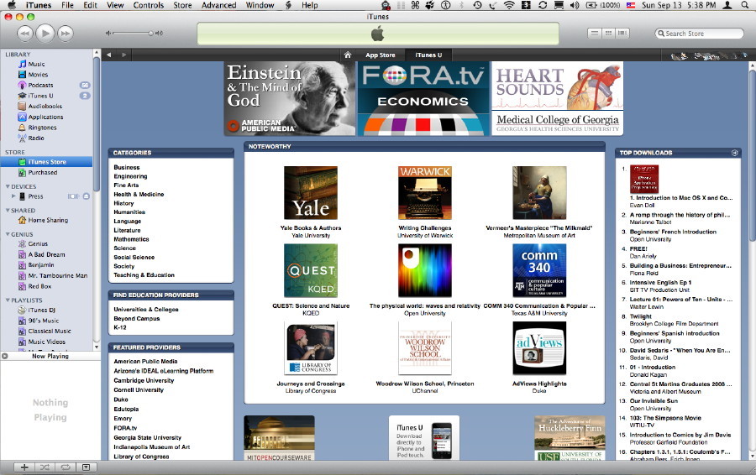Screen dimensions: 756x475
Task: Open the Business category
Action: [x=127, y=168]
